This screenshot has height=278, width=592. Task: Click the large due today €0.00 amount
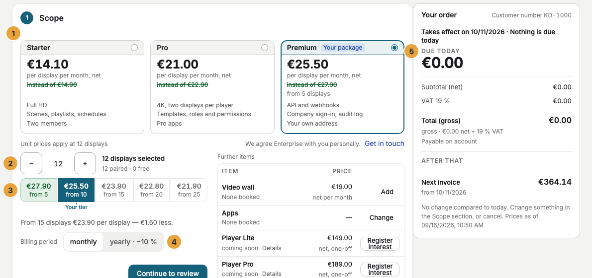[442, 63]
